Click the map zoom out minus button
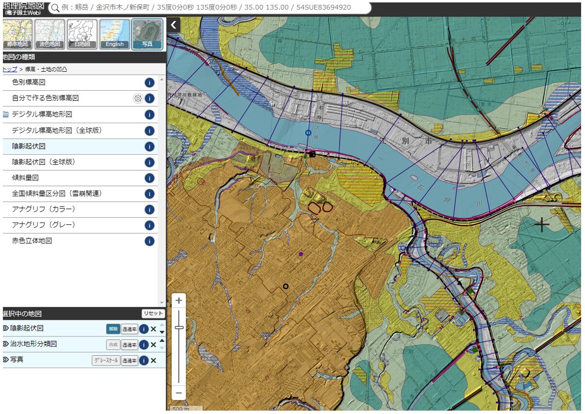Image resolution: width=585 pixels, height=414 pixels. 179,392
